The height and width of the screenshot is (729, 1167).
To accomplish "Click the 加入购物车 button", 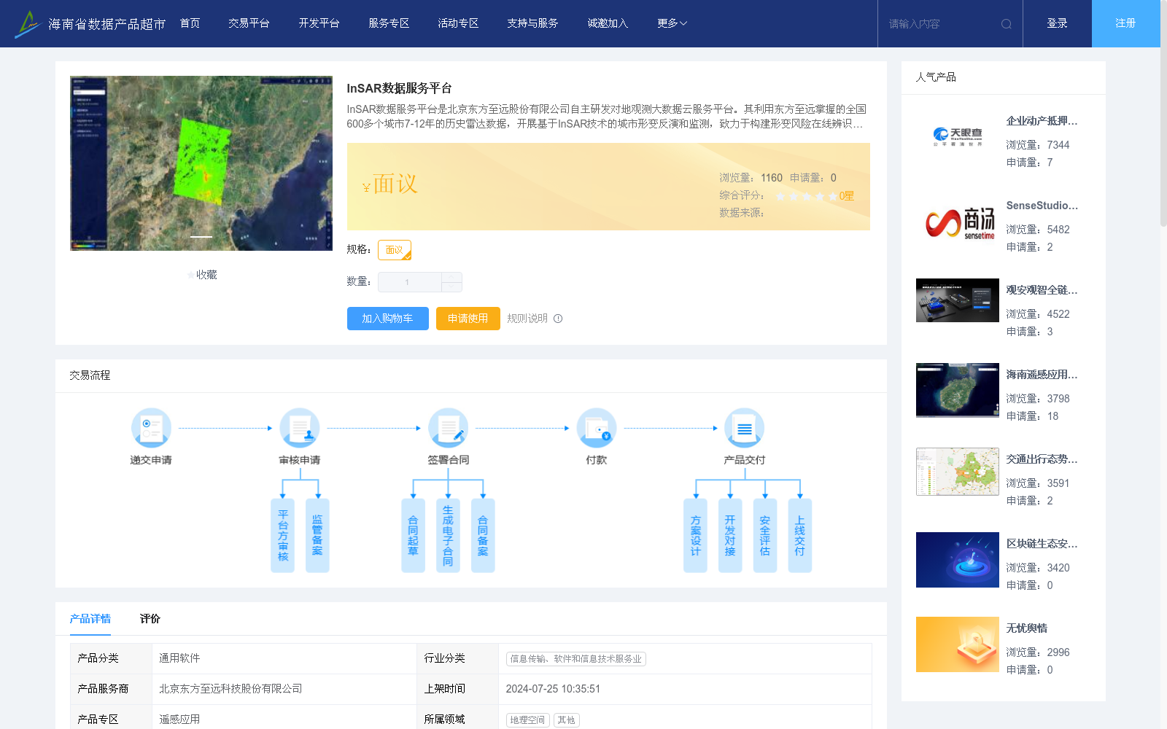I will coord(387,319).
